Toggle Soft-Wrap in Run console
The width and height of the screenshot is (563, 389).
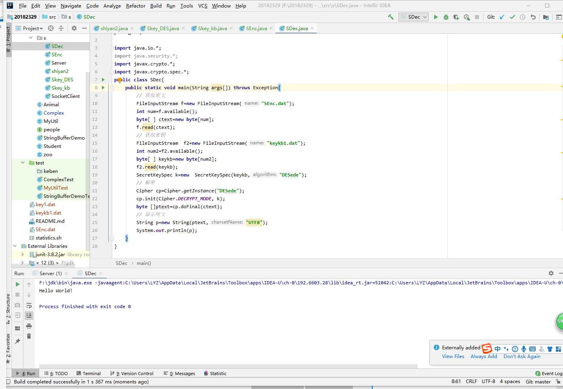point(29,305)
